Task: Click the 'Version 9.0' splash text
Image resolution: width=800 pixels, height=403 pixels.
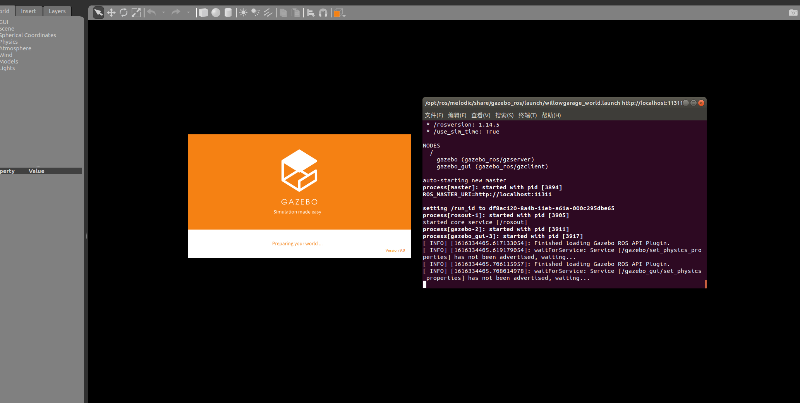Action: point(395,250)
